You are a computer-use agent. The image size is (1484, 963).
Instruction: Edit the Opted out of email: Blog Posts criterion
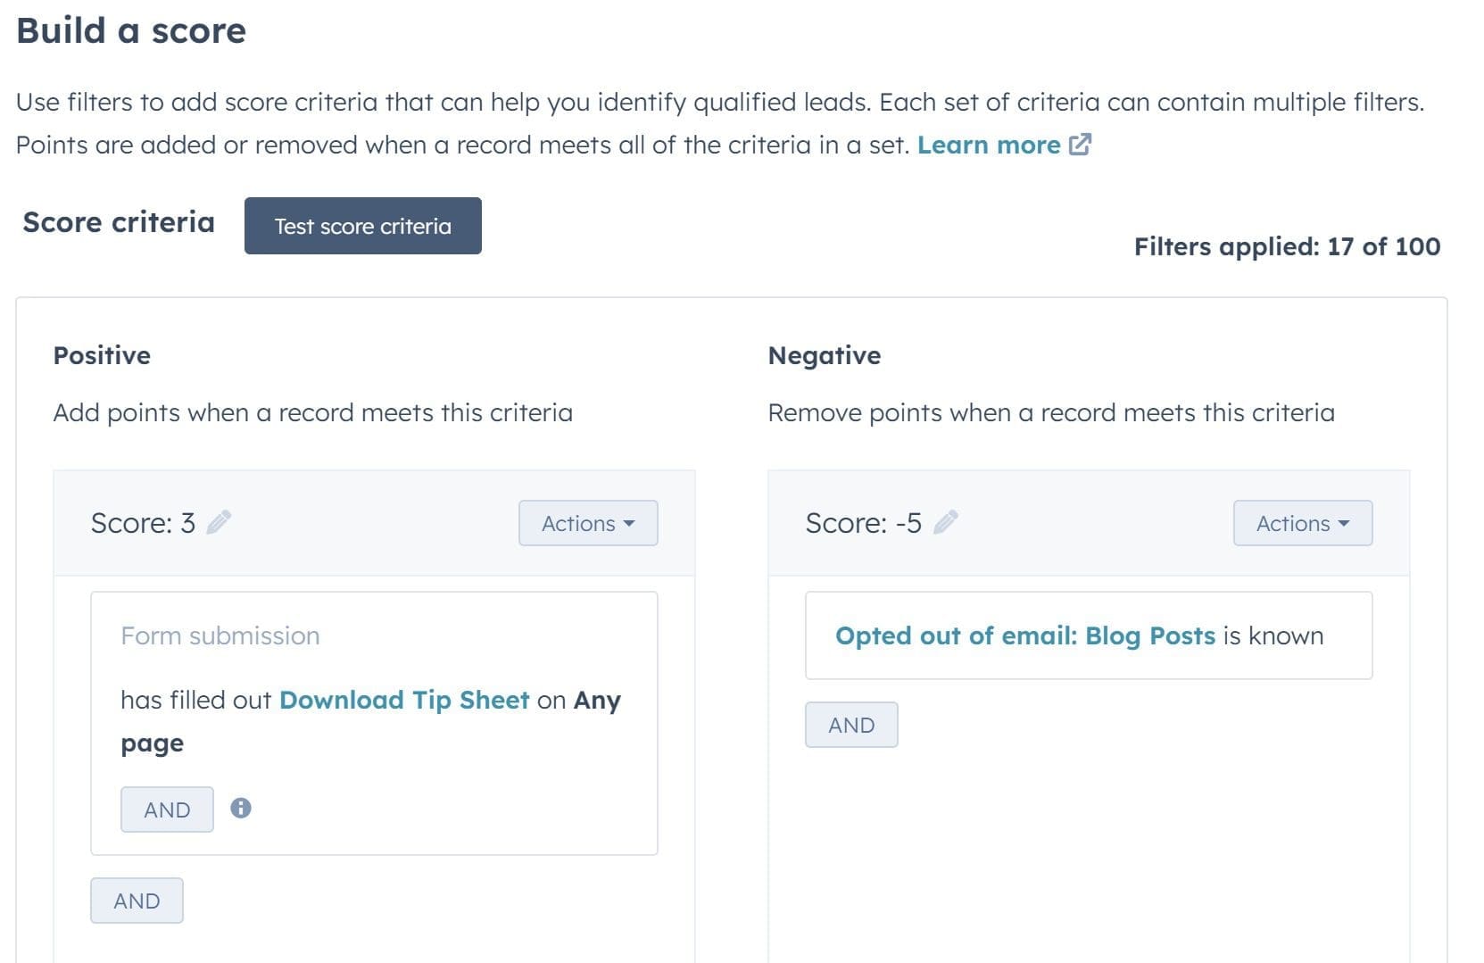pyautogui.click(x=1025, y=635)
